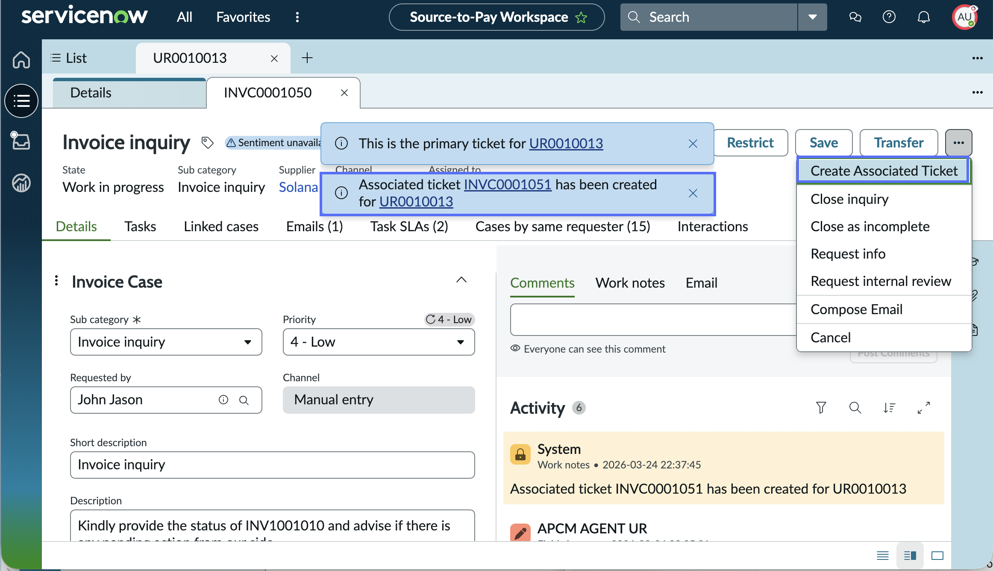Open Cases by same requester tab
The height and width of the screenshot is (571, 993).
tap(563, 227)
